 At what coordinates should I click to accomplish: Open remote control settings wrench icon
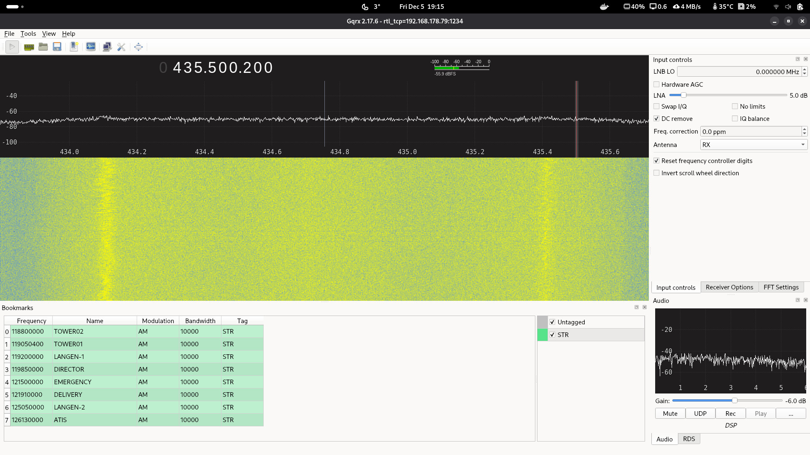coord(121,47)
